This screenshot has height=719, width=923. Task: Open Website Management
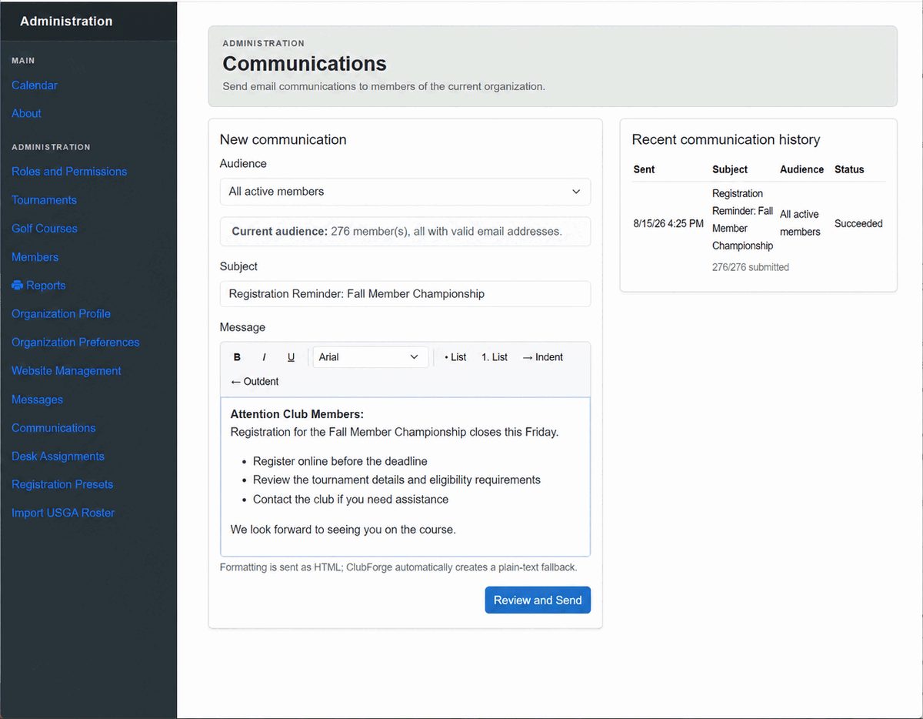pyautogui.click(x=66, y=371)
